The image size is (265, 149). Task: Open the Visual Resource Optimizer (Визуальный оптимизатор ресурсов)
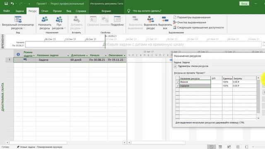pyautogui.click(x=18, y=23)
